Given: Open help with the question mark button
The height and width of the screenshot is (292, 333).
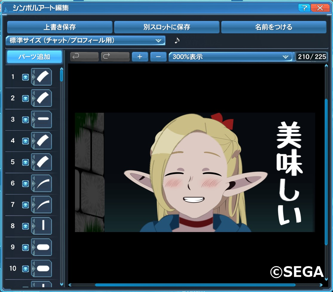Looking at the screenshot, I should pos(304,8).
